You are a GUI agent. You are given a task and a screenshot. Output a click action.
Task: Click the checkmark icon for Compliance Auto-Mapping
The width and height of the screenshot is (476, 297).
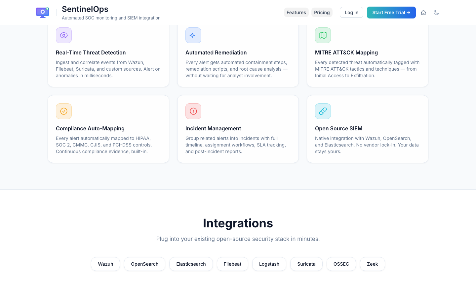(64, 111)
